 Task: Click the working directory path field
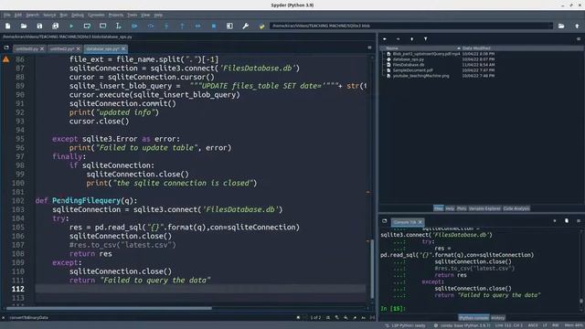pyautogui.click(x=411, y=26)
